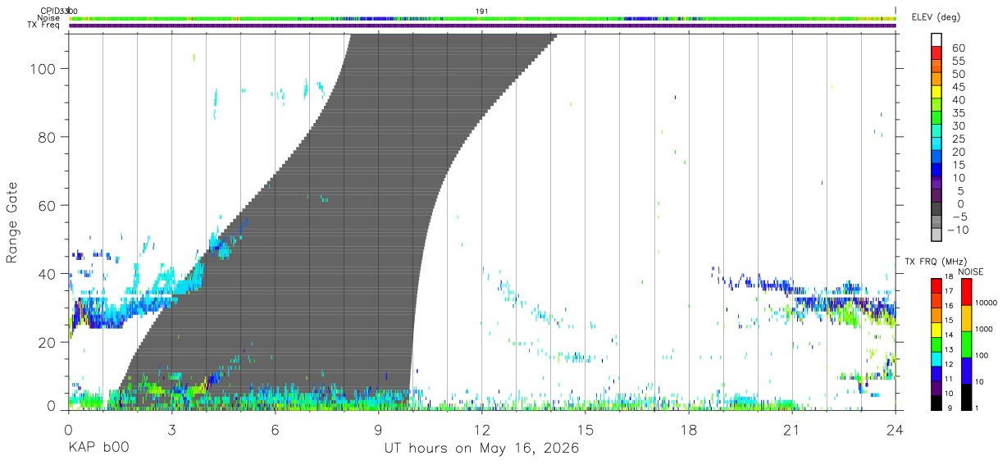Click the purple TX Freq strip above the plot
The height and width of the screenshot is (465, 1007).
[482, 26]
